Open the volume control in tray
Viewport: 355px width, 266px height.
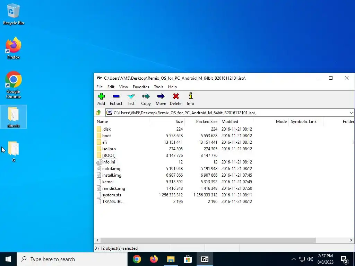pos(310,259)
